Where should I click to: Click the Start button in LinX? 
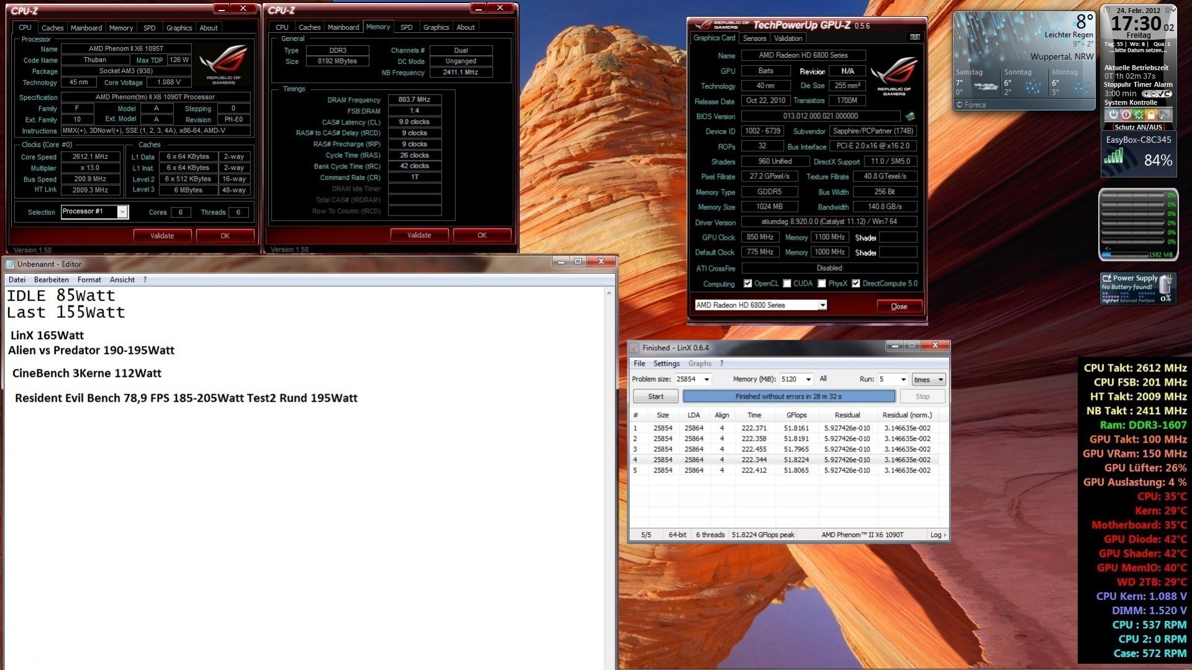[655, 397]
